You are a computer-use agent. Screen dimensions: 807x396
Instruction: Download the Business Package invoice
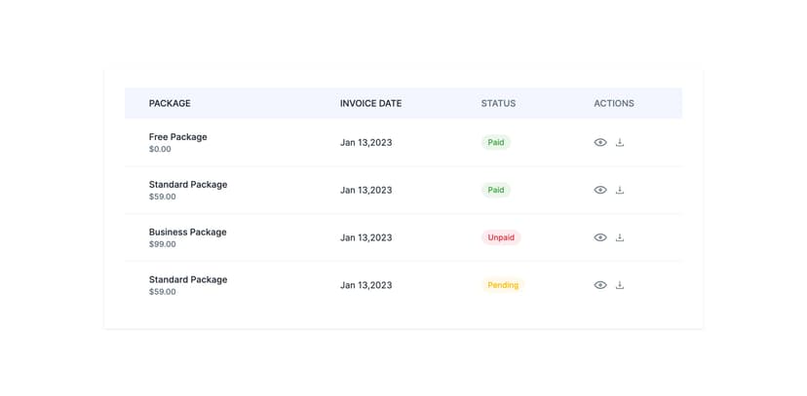click(x=620, y=237)
